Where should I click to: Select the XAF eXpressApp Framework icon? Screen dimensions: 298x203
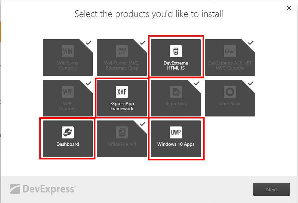[122, 92]
